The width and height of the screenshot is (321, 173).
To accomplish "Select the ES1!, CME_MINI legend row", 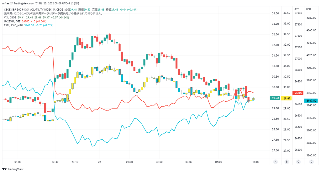I will 29,25.
